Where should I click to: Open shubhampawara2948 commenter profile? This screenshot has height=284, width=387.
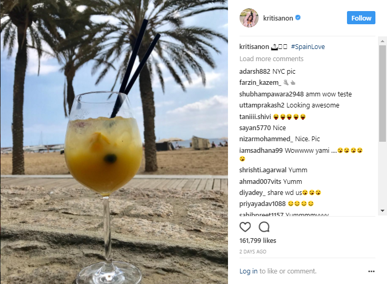(271, 94)
